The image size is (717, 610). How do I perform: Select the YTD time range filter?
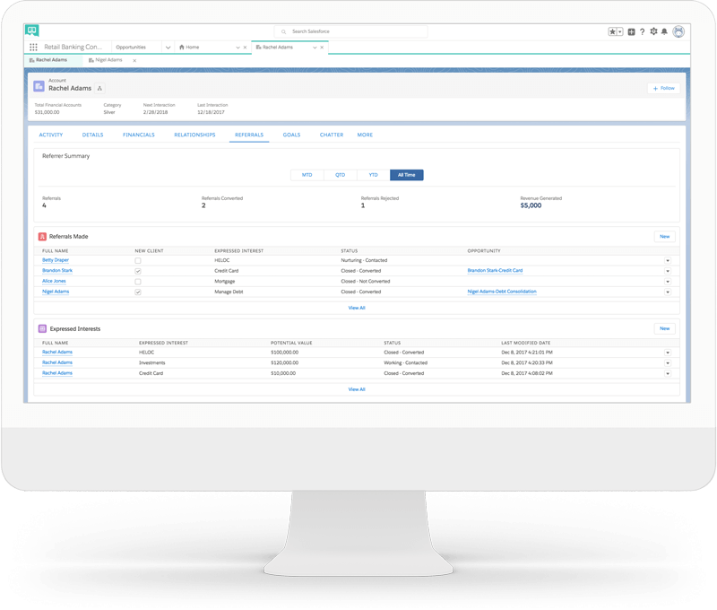point(373,175)
